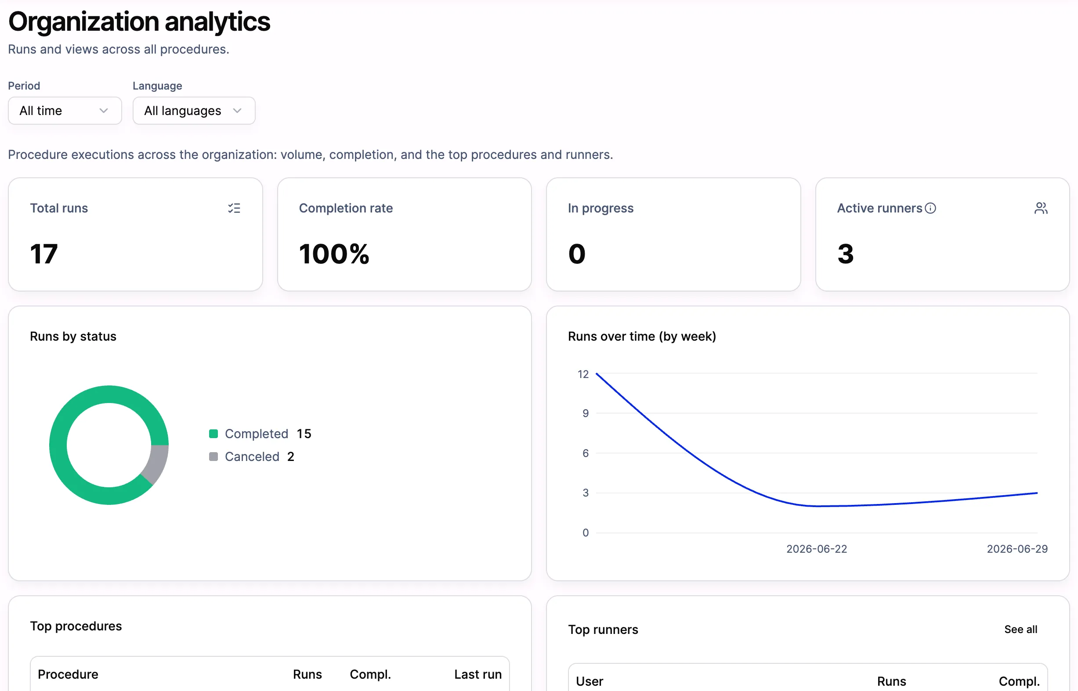This screenshot has width=1078, height=691.
Task: Click the chevron arrow in the Period selector
Action: point(104,111)
